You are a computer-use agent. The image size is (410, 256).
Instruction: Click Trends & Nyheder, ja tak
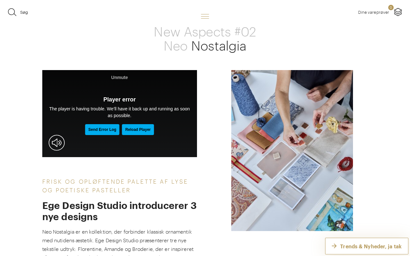tap(371, 246)
